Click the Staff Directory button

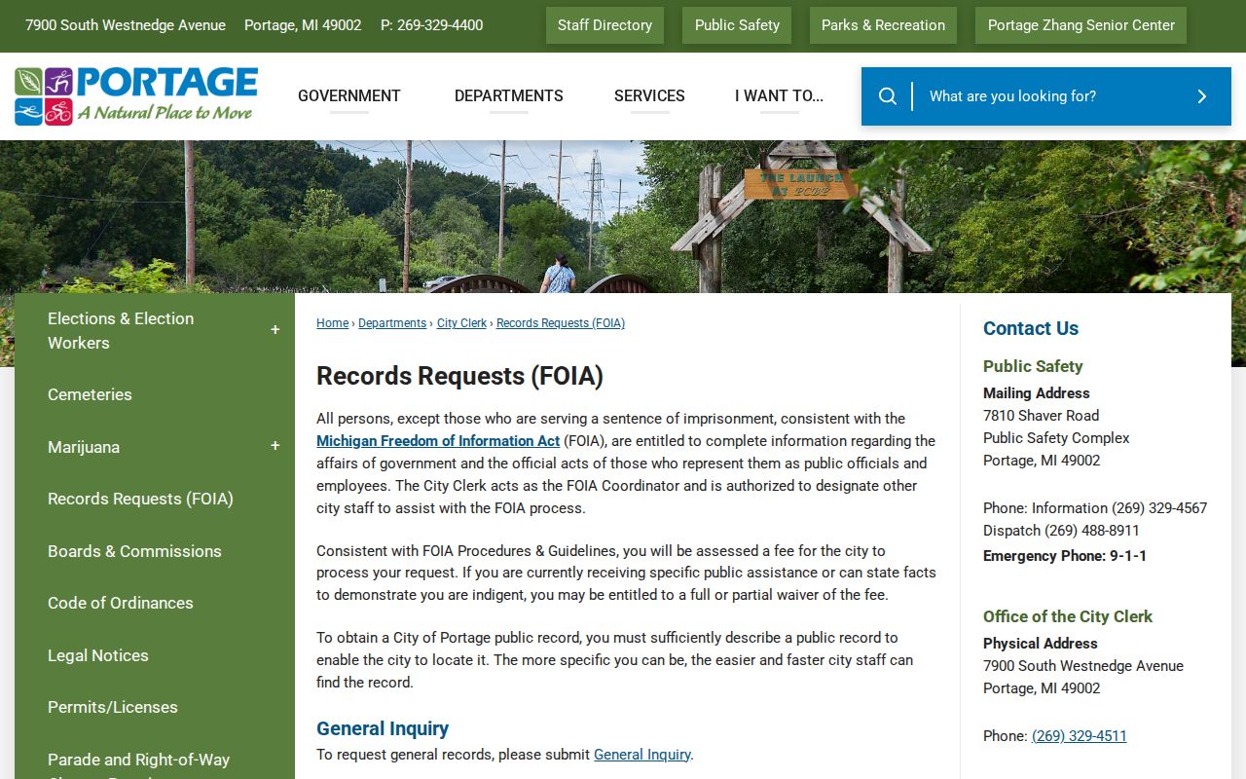click(605, 25)
